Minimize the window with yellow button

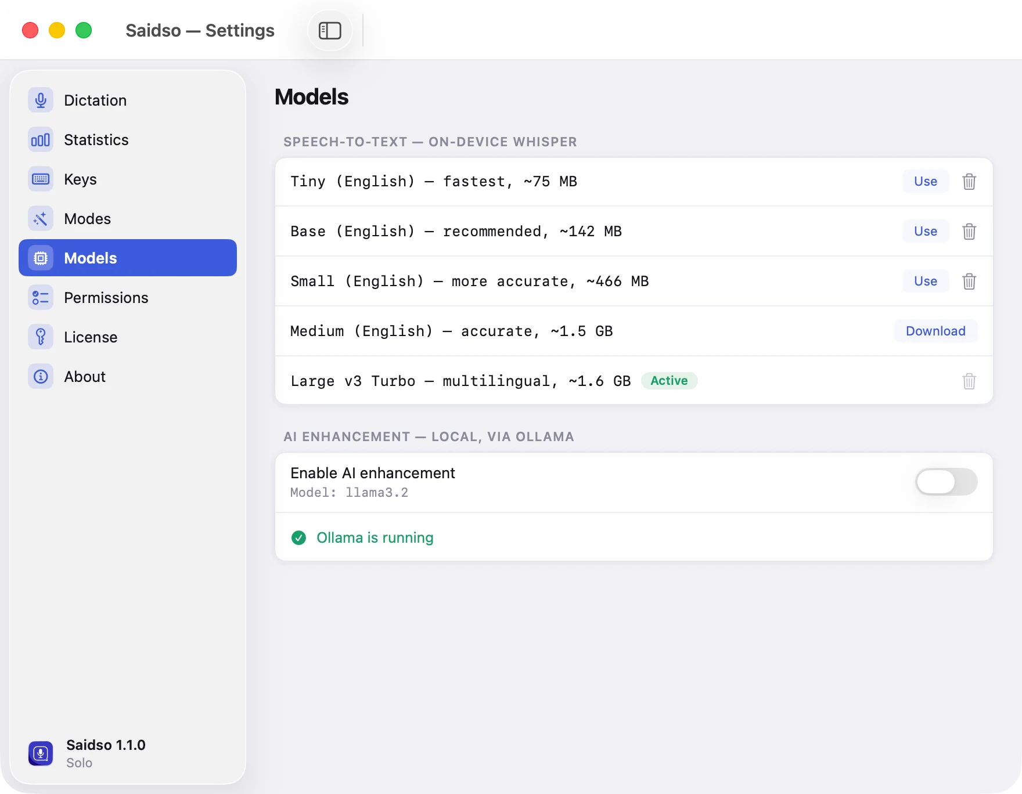coord(57,30)
